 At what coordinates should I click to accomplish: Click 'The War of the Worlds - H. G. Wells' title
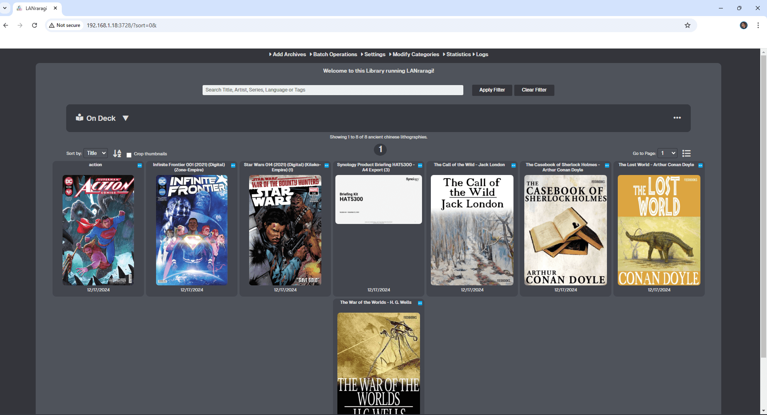pyautogui.click(x=376, y=302)
